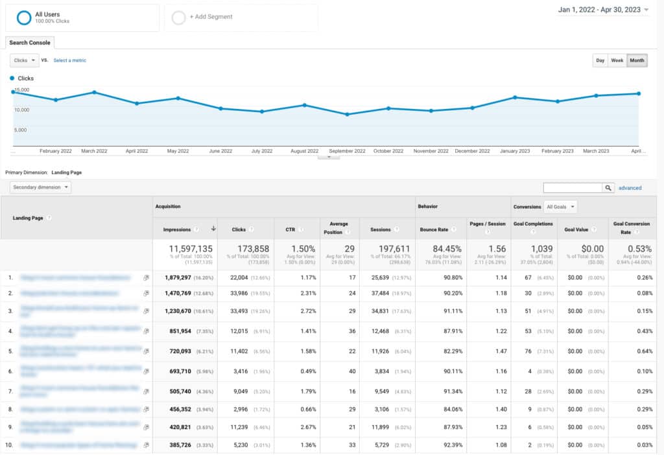The width and height of the screenshot is (664, 455).
Task: Switch chart to Week view
Action: (x=617, y=60)
